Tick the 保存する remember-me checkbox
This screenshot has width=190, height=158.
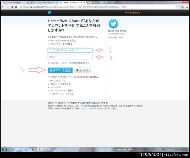tap(49, 63)
